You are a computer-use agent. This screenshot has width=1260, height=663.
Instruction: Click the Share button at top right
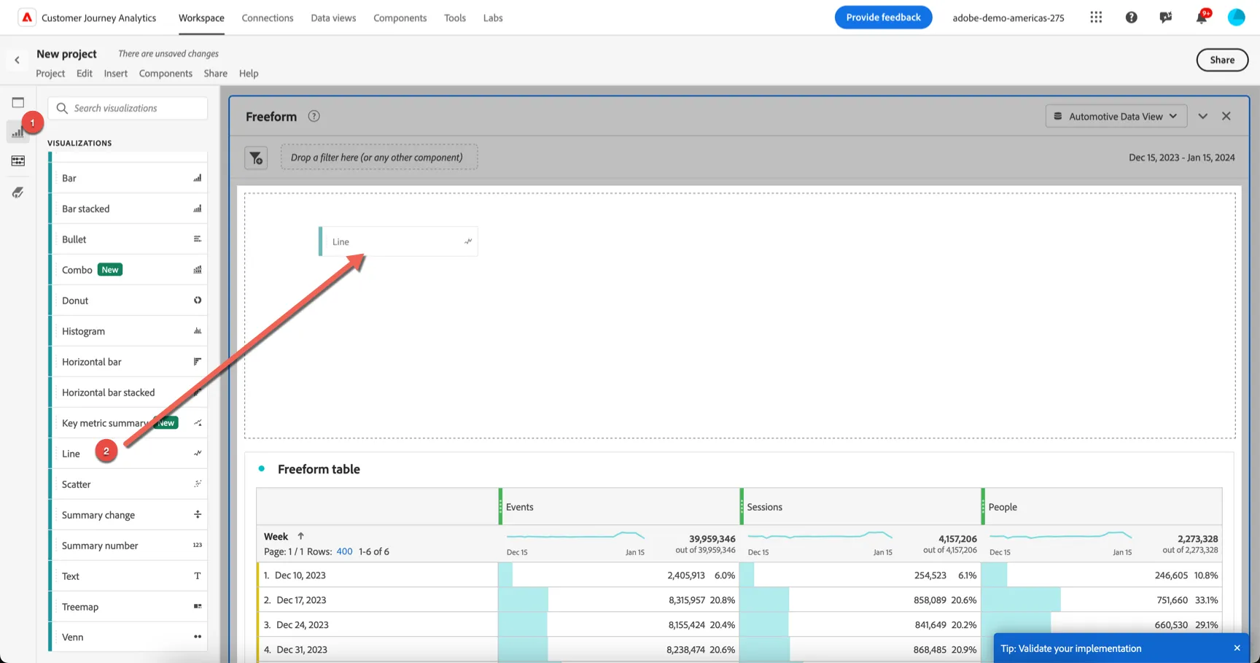[x=1222, y=60]
